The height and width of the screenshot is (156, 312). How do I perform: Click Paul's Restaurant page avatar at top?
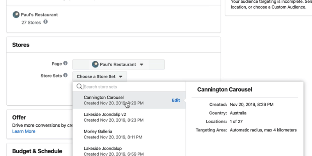coord(16,14)
